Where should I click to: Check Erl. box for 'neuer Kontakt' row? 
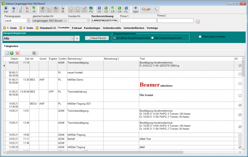click(x=240, y=74)
